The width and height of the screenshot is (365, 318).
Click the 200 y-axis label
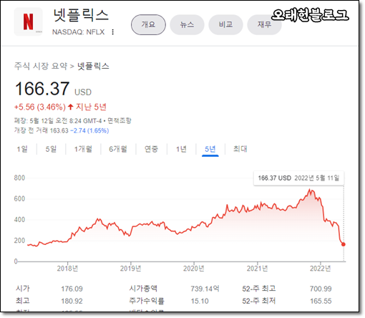pos(19,241)
